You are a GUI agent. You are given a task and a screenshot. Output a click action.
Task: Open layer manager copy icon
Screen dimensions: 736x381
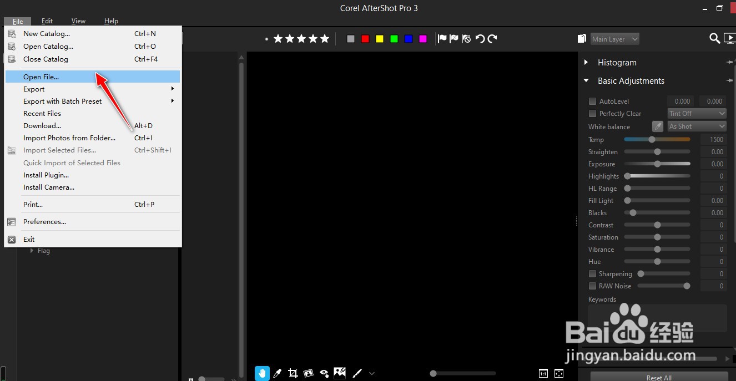point(582,38)
